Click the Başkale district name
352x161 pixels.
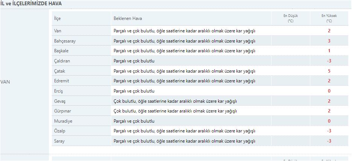point(61,51)
